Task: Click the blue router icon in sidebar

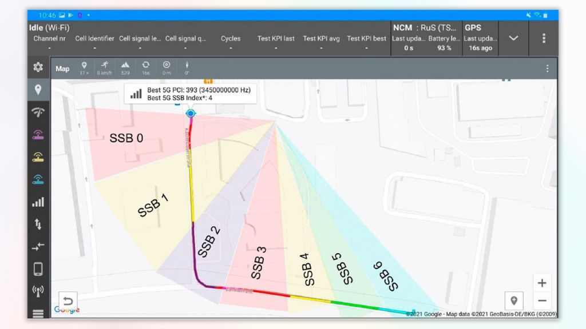Action: pyautogui.click(x=38, y=178)
